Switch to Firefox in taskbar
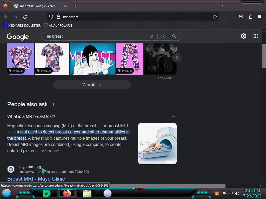Image resolution: width=266 pixels, height=199 pixels. pos(67,193)
